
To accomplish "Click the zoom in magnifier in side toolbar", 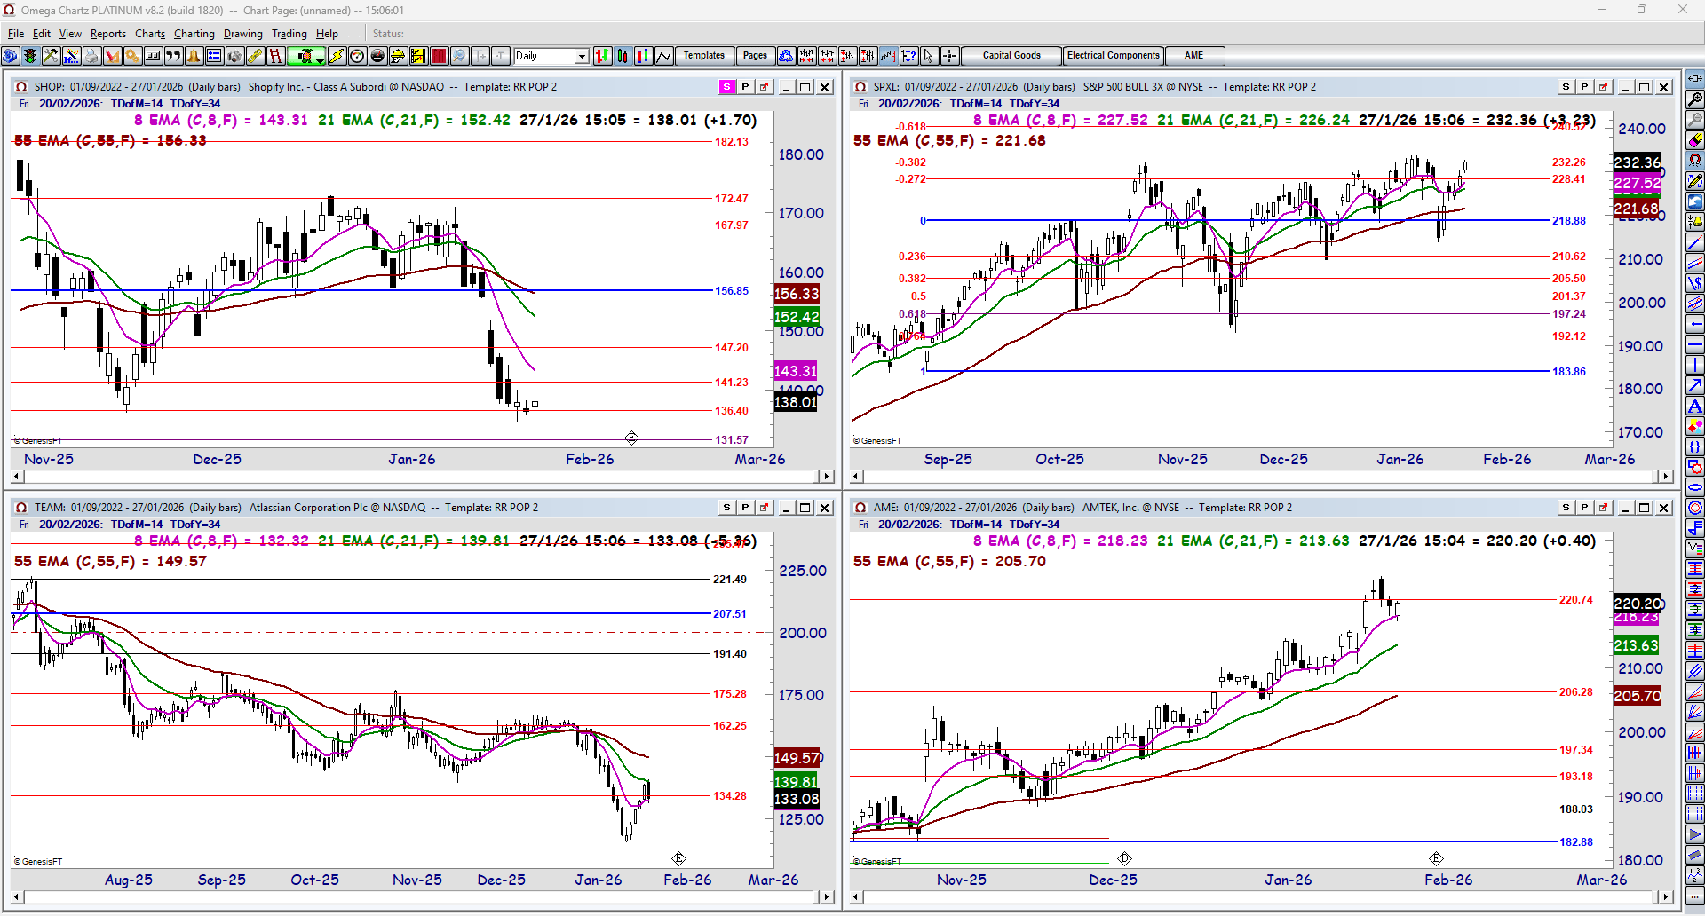I will point(1695,99).
